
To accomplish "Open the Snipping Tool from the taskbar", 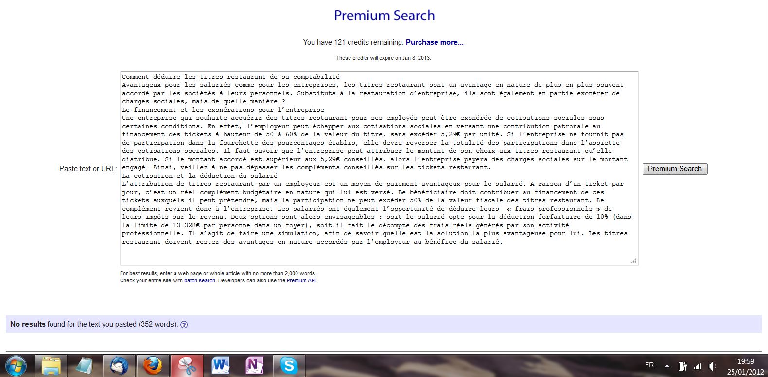I will (187, 365).
